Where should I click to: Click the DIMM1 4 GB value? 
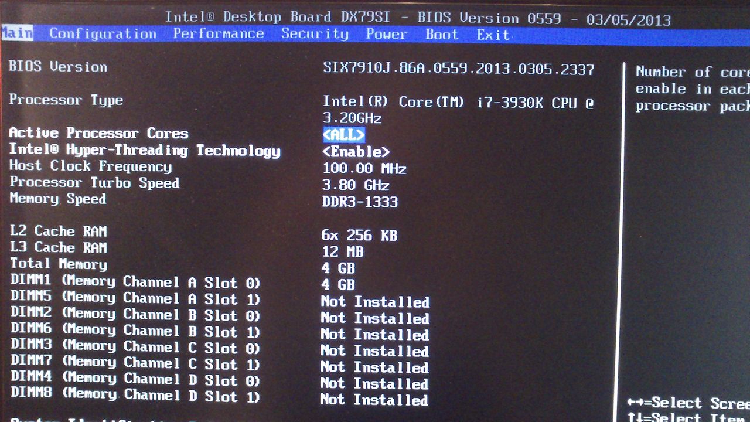tap(338, 284)
